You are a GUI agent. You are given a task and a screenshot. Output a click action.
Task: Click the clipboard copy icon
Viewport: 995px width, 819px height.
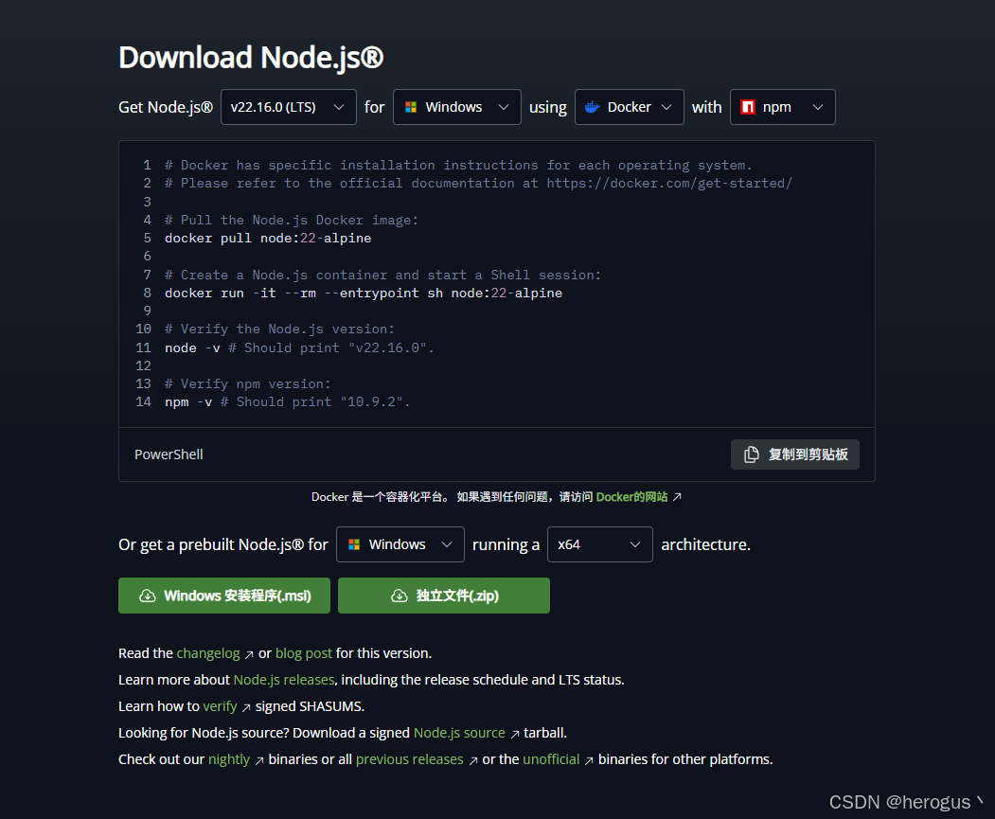click(752, 454)
